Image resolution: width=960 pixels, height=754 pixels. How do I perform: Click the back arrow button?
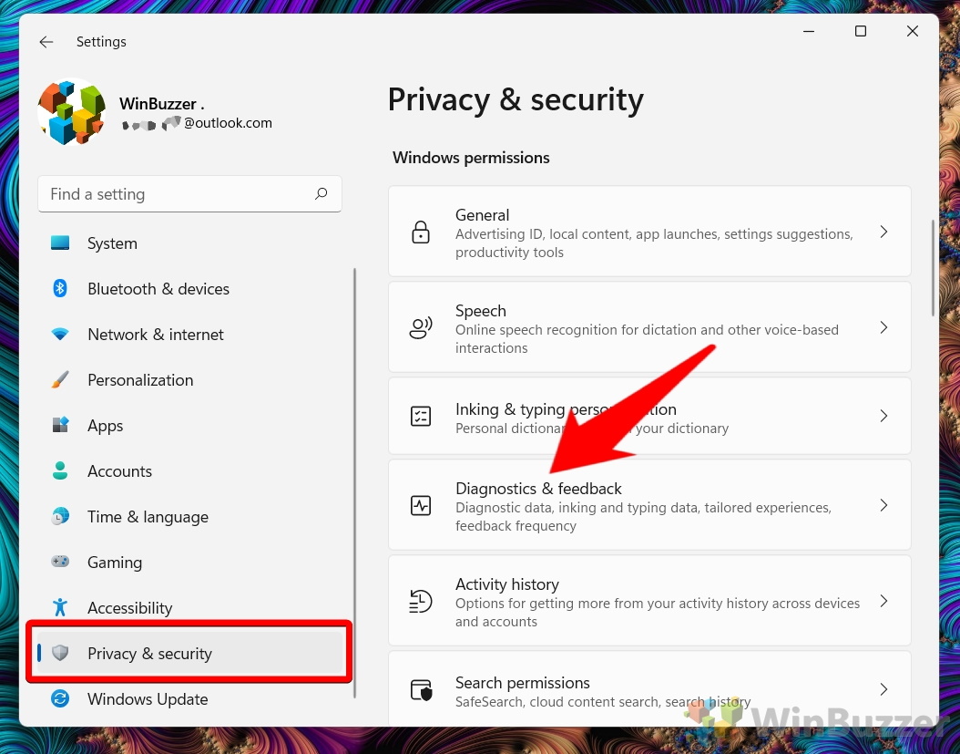(46, 42)
